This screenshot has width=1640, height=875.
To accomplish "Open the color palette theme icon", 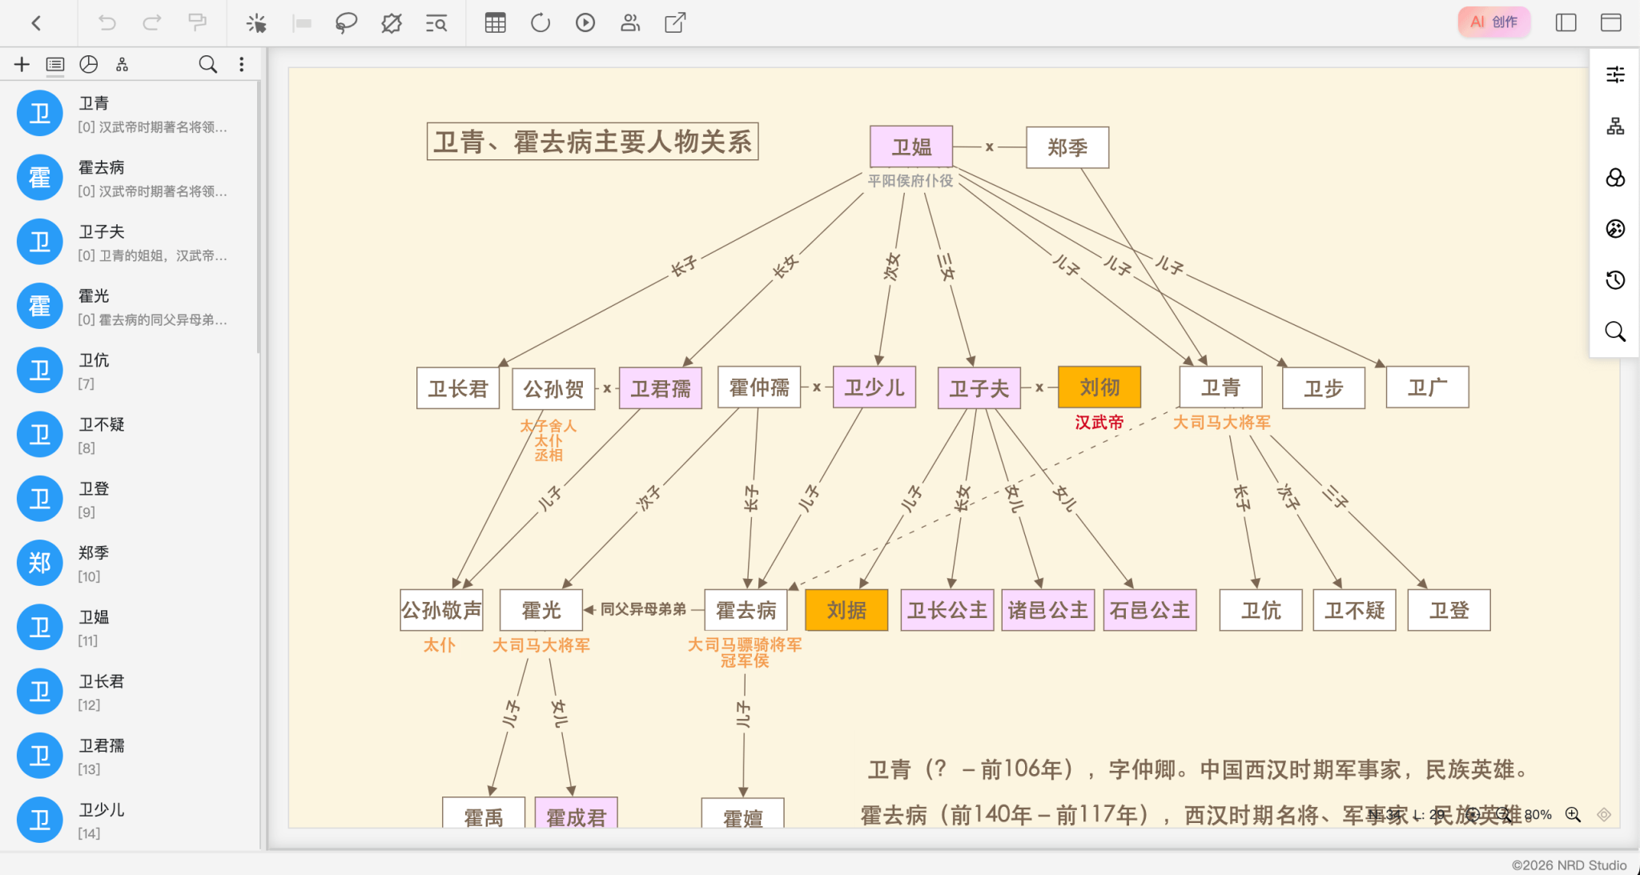I will (x=1615, y=229).
